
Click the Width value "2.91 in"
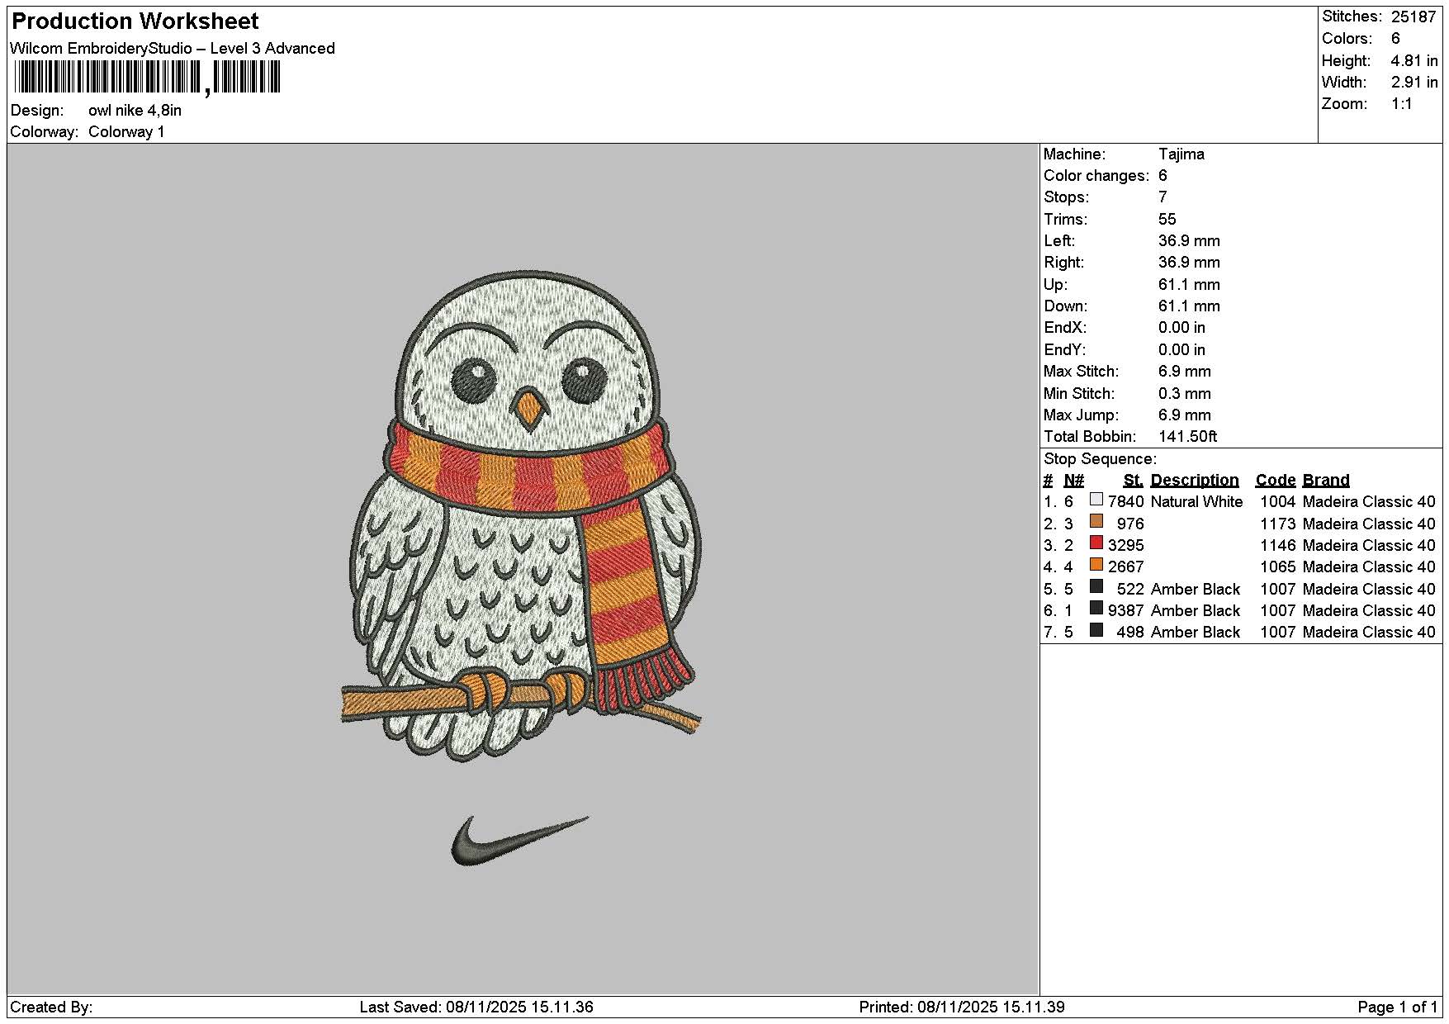click(x=1414, y=83)
